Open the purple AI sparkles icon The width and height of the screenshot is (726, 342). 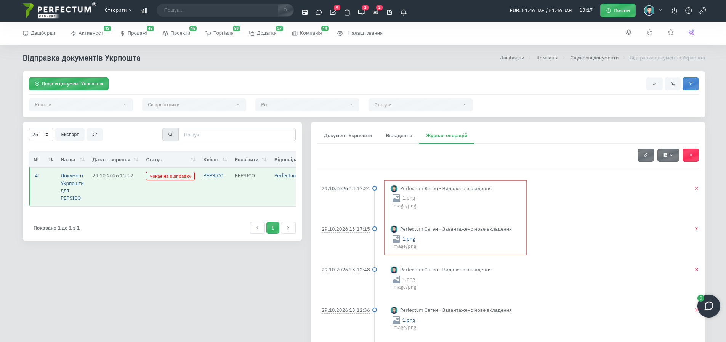coord(691,32)
